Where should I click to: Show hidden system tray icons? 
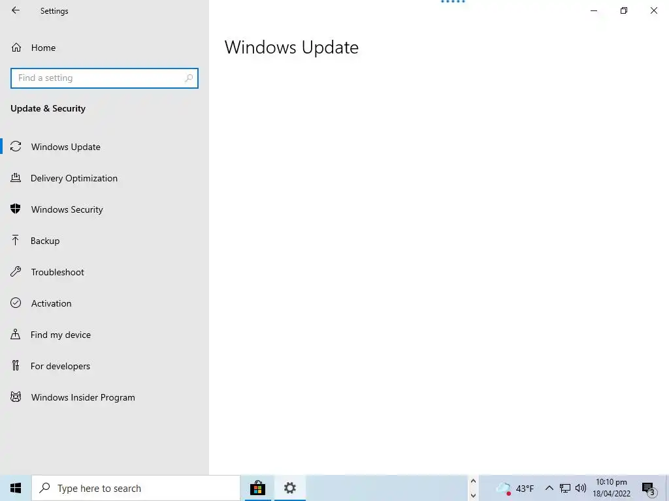(549, 488)
